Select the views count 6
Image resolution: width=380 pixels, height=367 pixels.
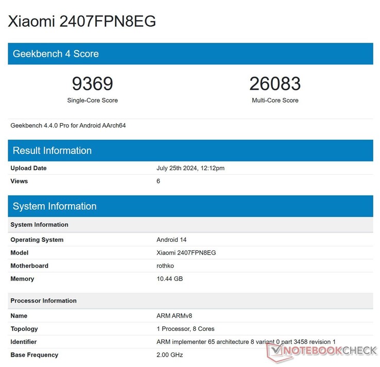[158, 181]
